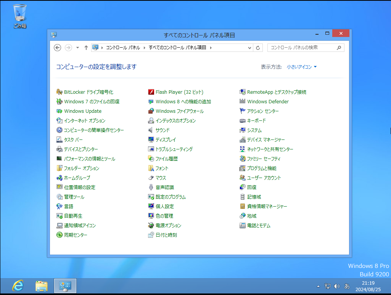Click the すべてのコントロール パネル項目 breadcrumb
391x295 pixels.
(x=177, y=48)
